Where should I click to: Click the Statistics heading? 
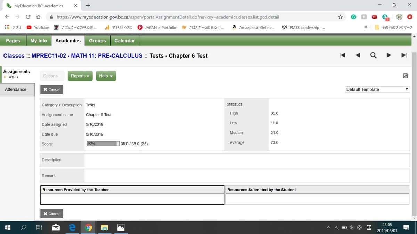click(235, 104)
